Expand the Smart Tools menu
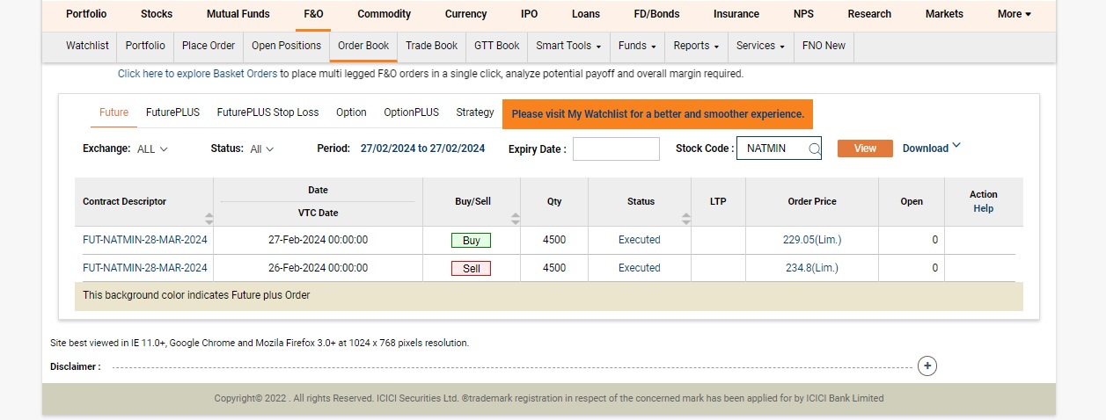 568,46
